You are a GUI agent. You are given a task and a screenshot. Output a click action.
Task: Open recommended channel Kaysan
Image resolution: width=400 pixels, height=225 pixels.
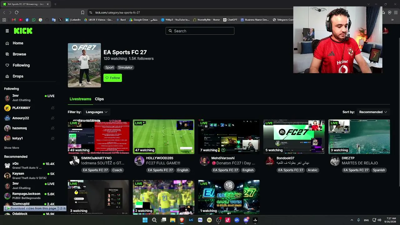pos(30,176)
